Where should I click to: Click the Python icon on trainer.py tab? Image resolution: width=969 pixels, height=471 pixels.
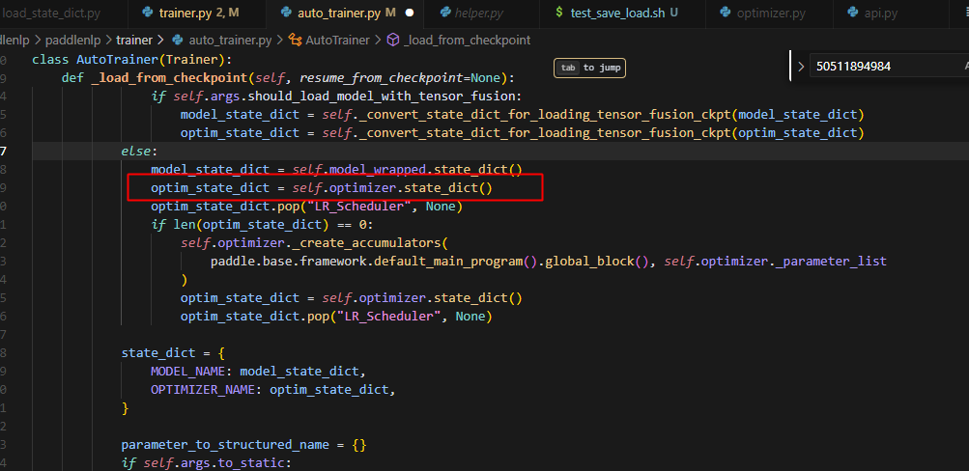pos(147,14)
